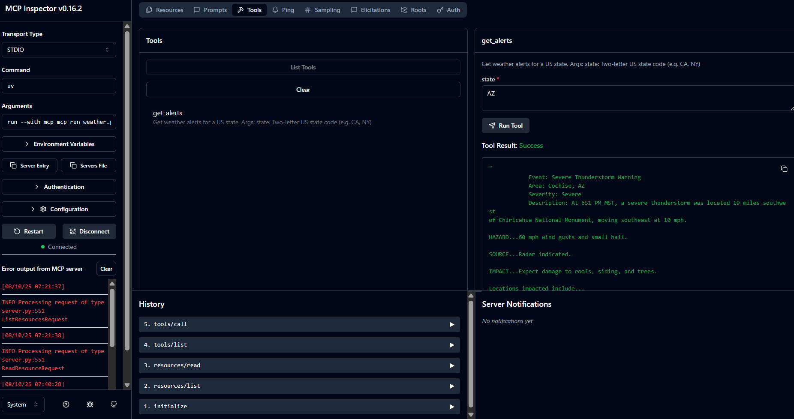Click the Run Tool button
The image size is (794, 419).
point(505,126)
